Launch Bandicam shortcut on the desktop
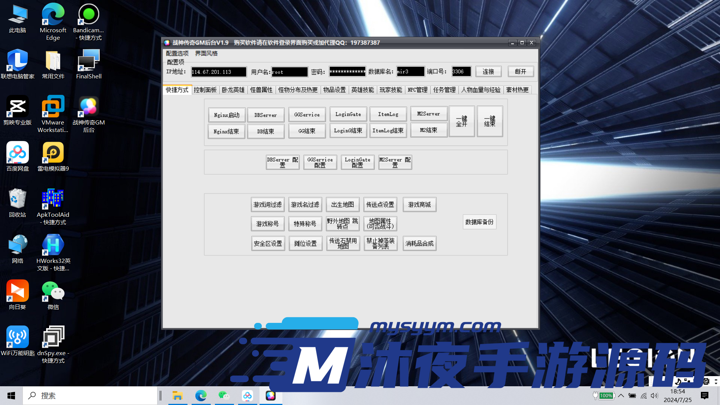This screenshot has height=405, width=720. click(88, 15)
